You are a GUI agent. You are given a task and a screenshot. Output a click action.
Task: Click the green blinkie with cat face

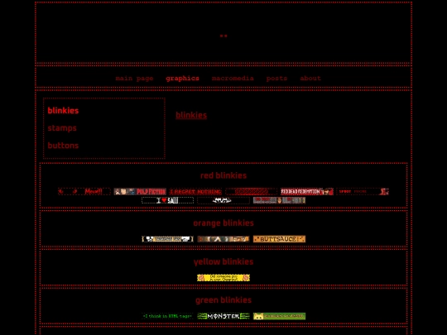tap(280, 316)
